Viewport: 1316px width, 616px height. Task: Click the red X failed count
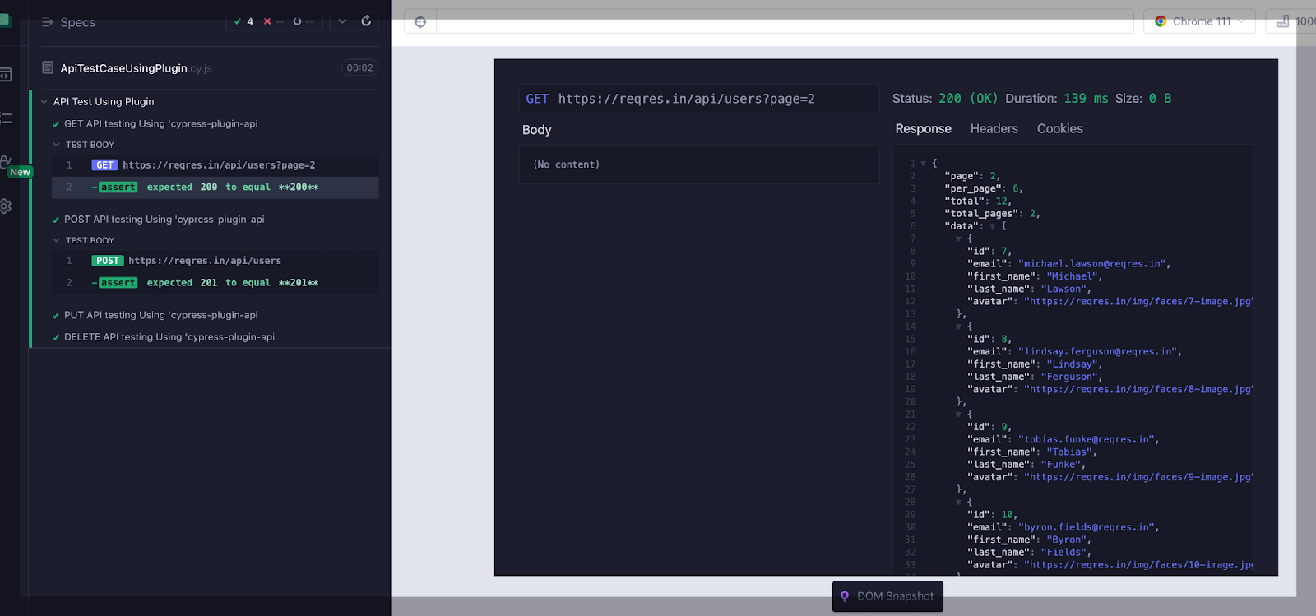point(275,21)
